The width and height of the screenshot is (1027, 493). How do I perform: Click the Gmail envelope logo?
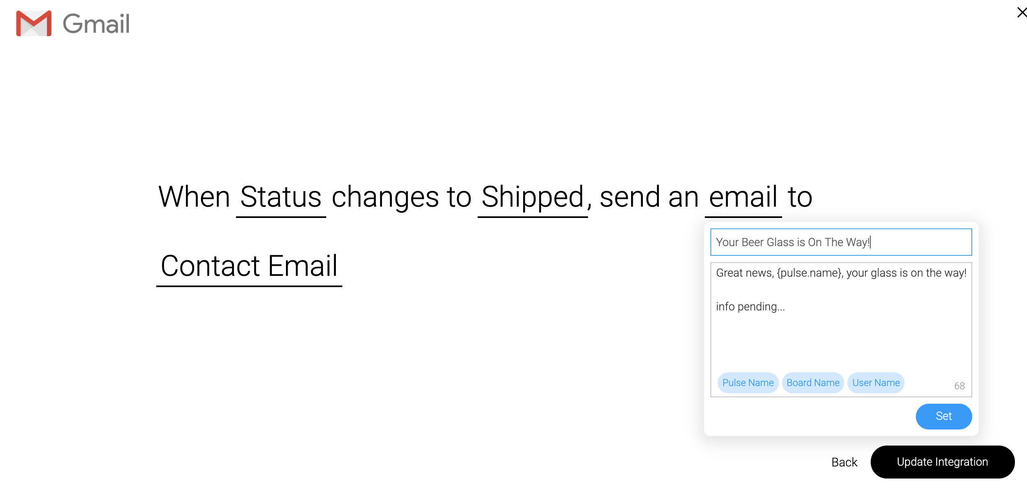coord(34,23)
